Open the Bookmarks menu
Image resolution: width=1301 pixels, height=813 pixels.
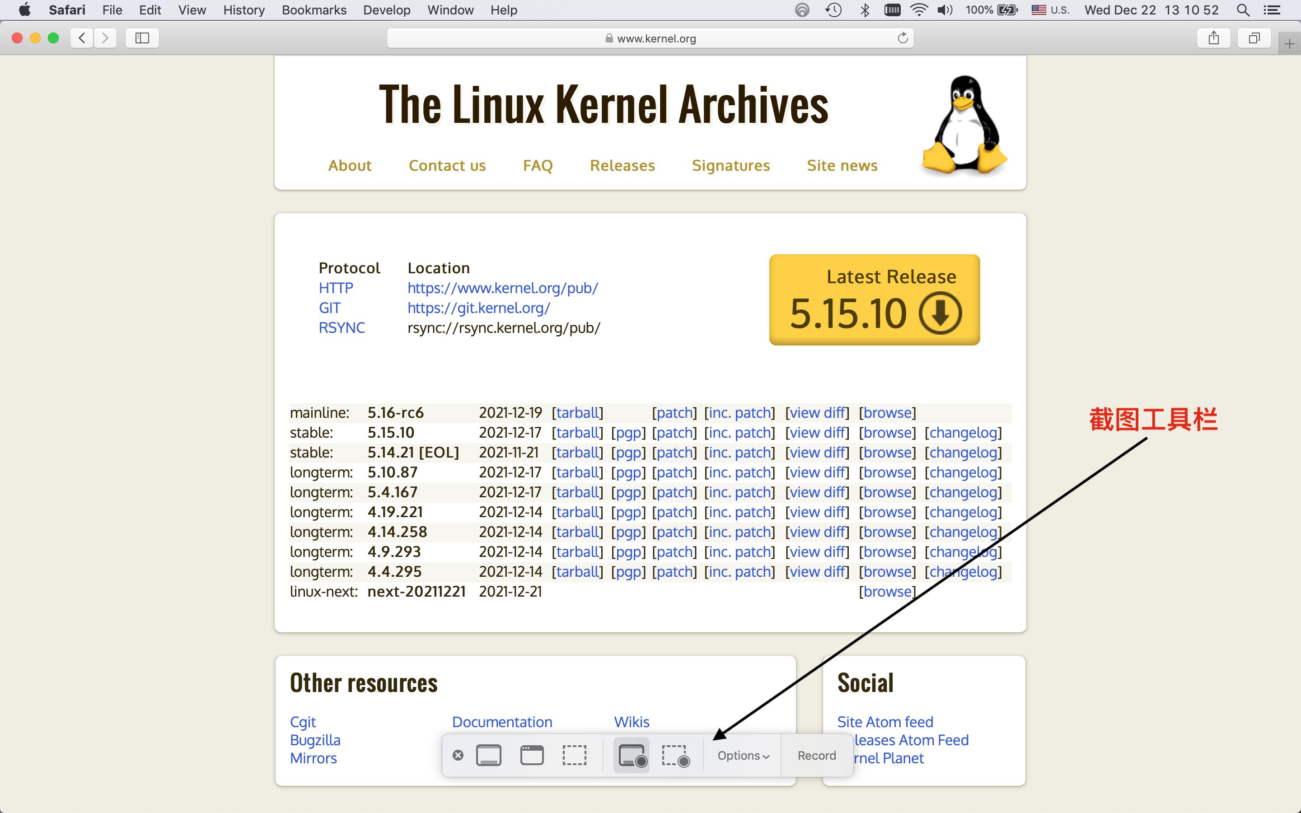pyautogui.click(x=314, y=10)
